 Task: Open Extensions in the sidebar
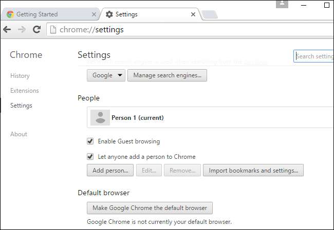25,91
